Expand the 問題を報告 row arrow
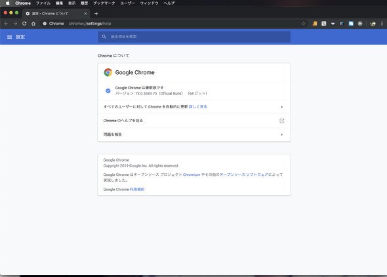387x277 pixels. [282, 135]
